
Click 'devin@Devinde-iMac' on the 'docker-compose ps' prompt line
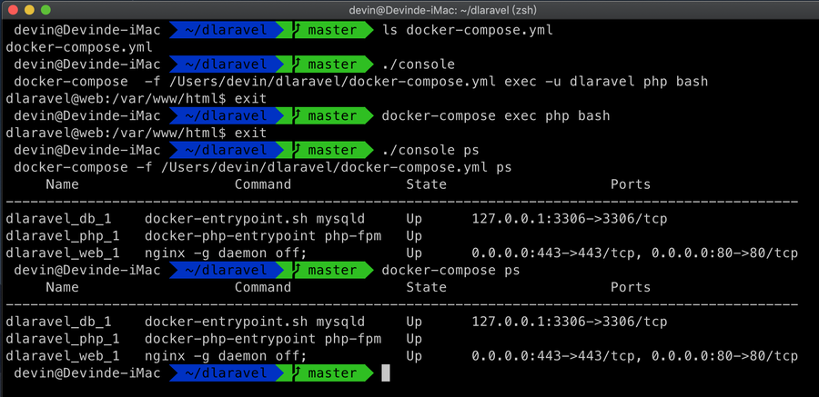pos(87,270)
